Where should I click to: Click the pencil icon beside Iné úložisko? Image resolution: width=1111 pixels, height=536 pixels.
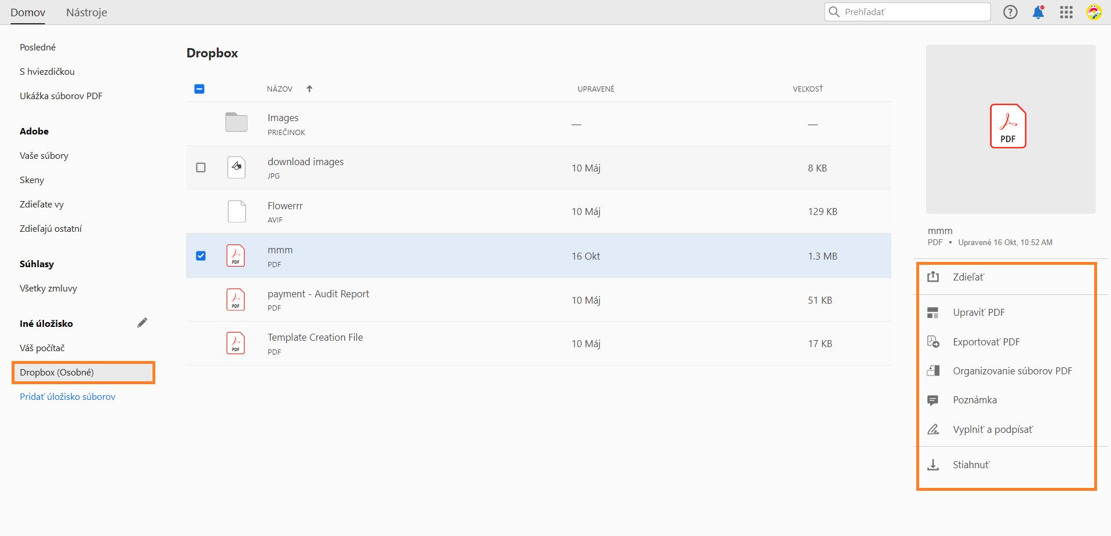pos(142,323)
